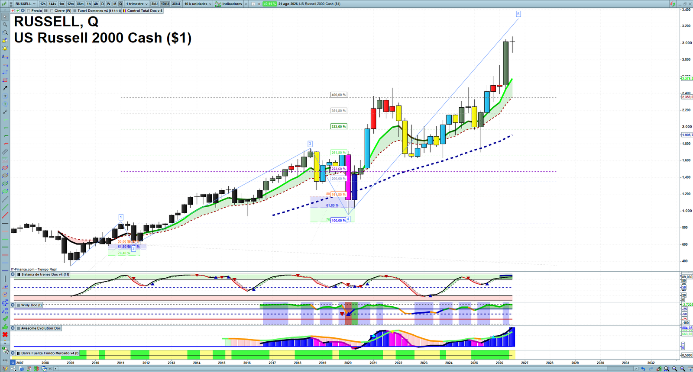Open the Indicadores chart icon
Image resolution: width=693 pixels, height=372 pixels.
[218, 4]
